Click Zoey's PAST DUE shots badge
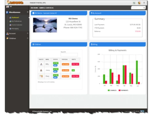154x116 pixels. click(75, 76)
